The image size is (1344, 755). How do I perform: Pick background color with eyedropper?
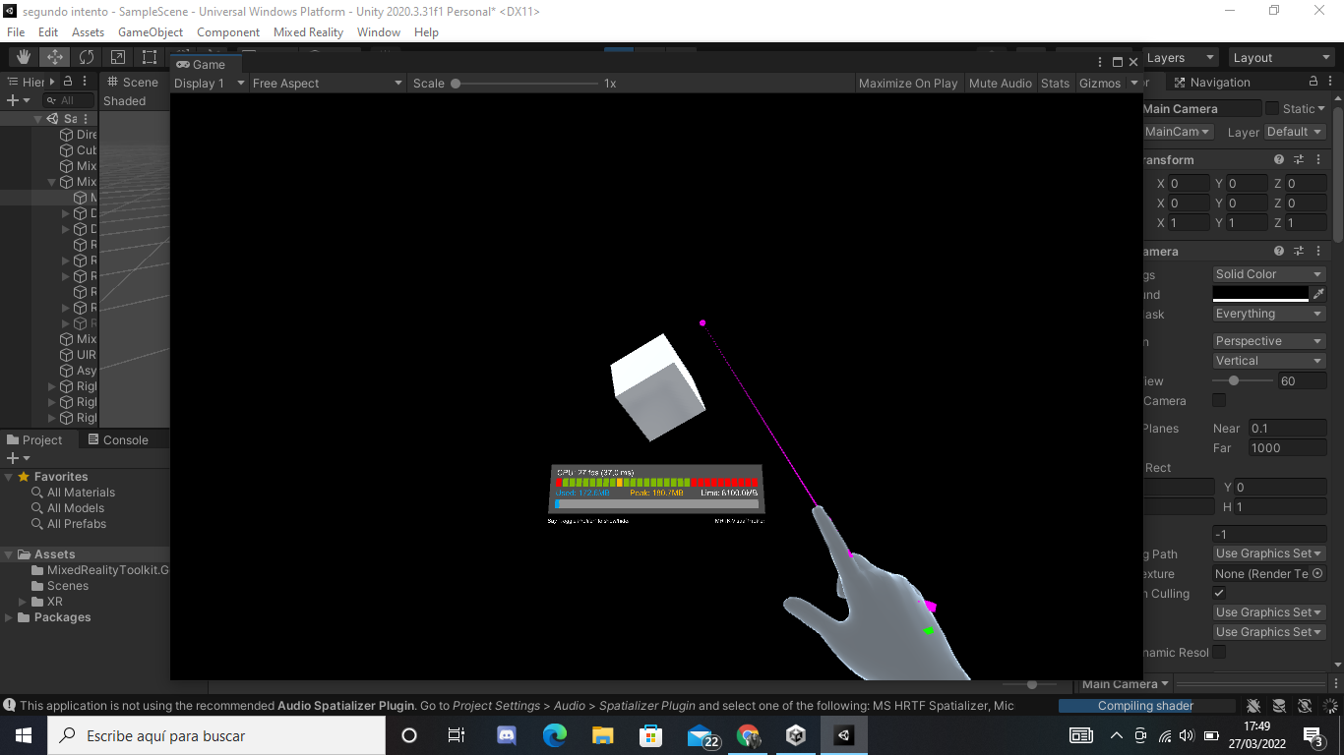[x=1319, y=294]
